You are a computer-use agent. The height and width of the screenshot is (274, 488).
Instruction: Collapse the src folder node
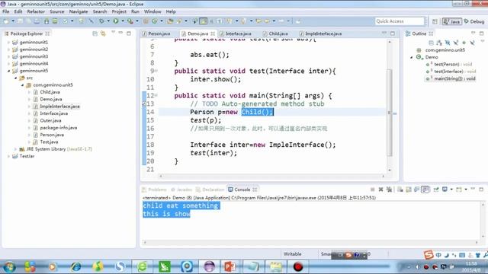(x=15, y=78)
